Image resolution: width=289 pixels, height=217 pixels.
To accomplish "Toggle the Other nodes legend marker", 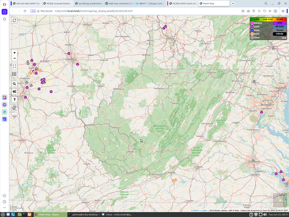I will coord(252,38).
